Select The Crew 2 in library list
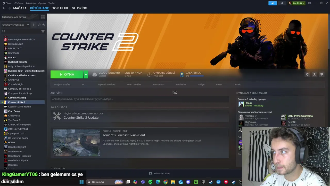Screen dimensions: 330x186 coord(14,120)
